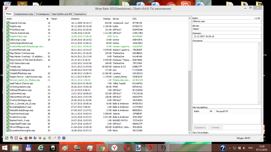Uncheck the 7roads.esp mod
Screen dimensions: 271x152
pos(8,66)
